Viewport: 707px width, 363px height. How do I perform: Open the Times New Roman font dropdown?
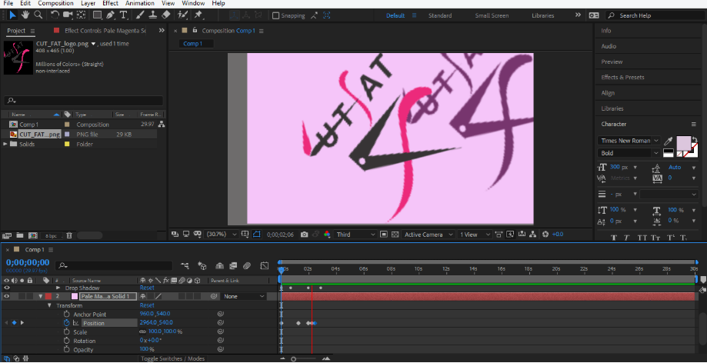click(x=629, y=141)
